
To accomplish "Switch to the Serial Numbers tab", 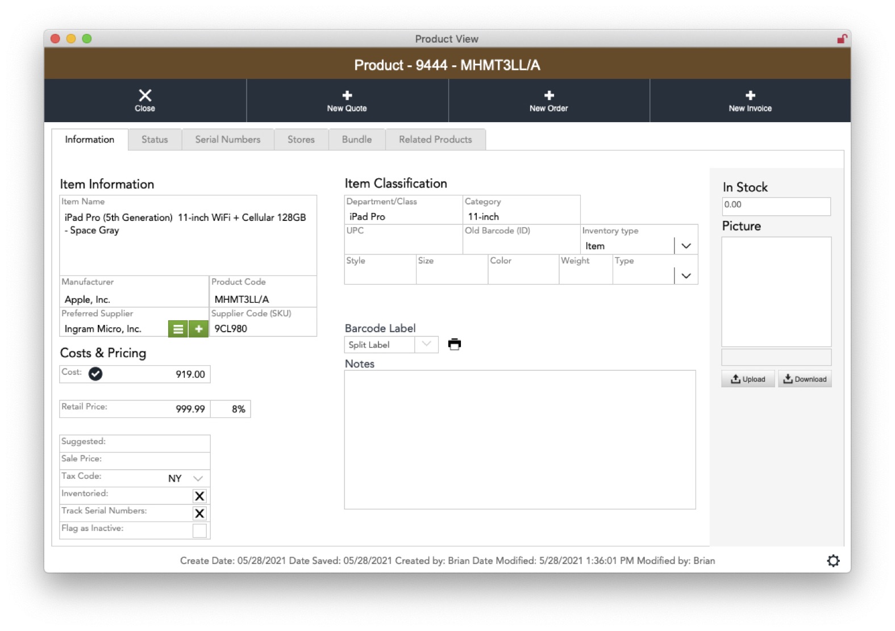I will 228,140.
